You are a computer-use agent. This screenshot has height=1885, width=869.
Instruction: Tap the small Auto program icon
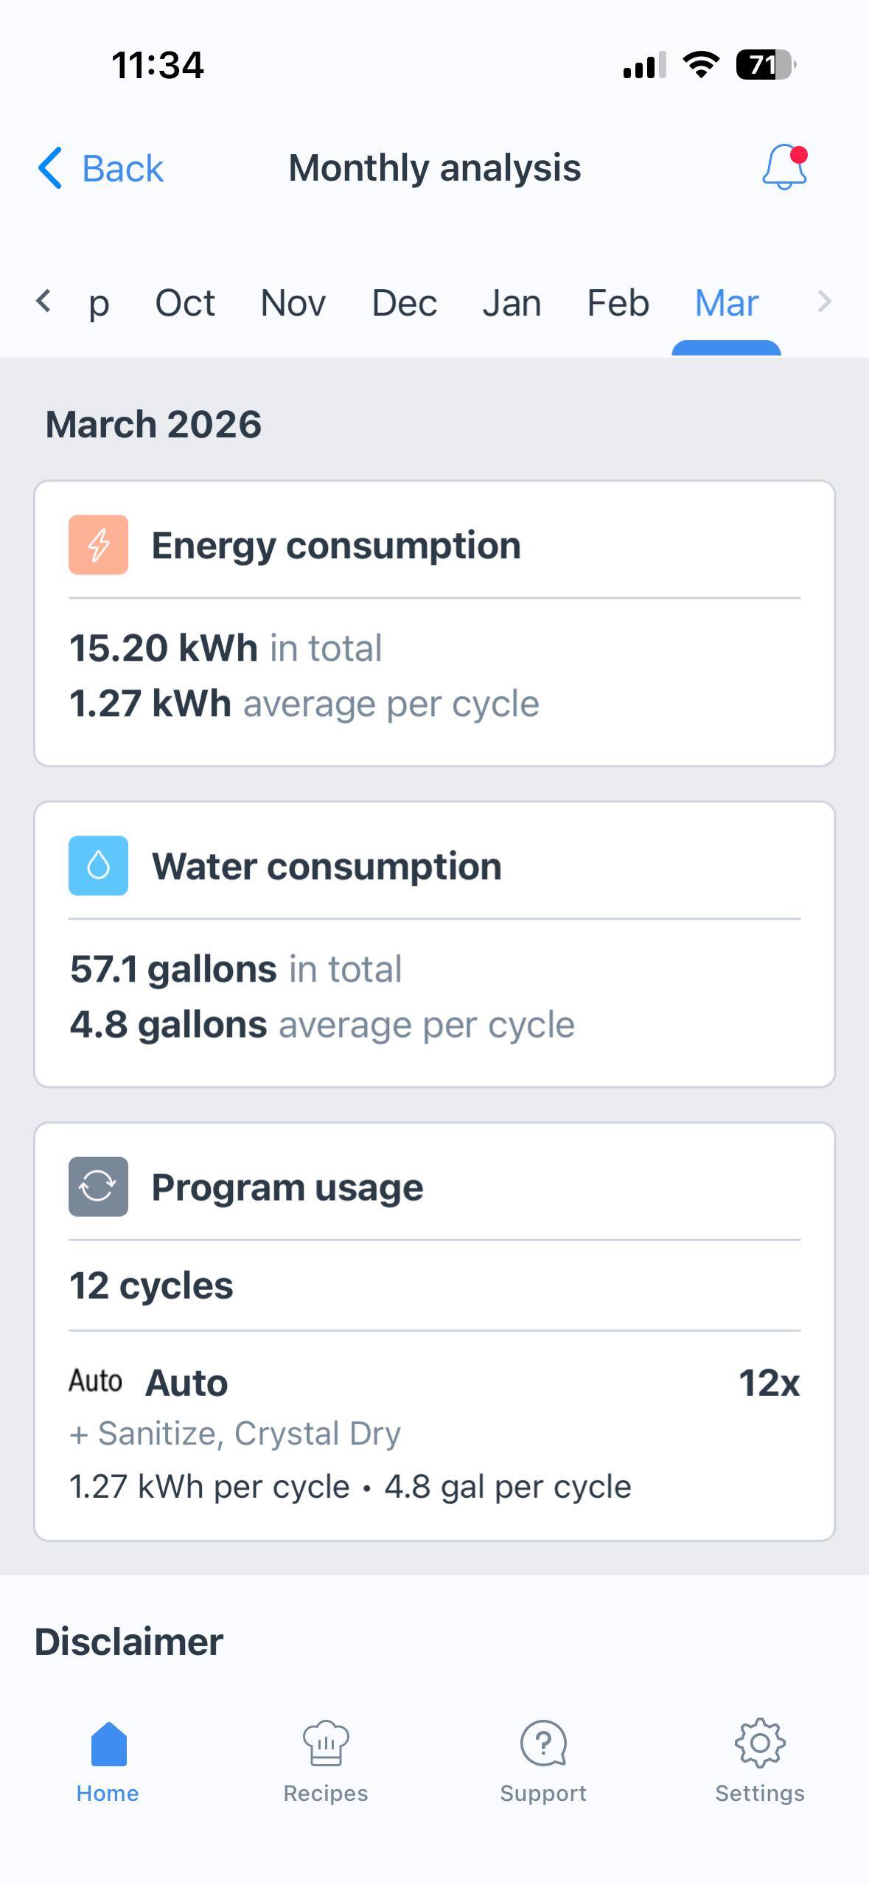(95, 1381)
